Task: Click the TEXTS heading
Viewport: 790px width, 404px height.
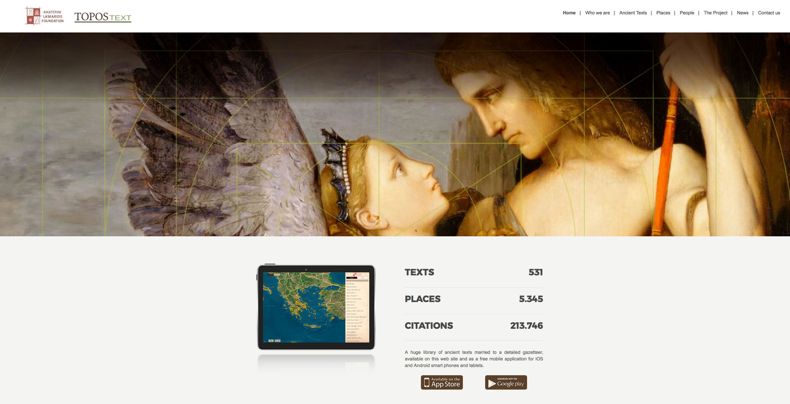Action: [419, 272]
